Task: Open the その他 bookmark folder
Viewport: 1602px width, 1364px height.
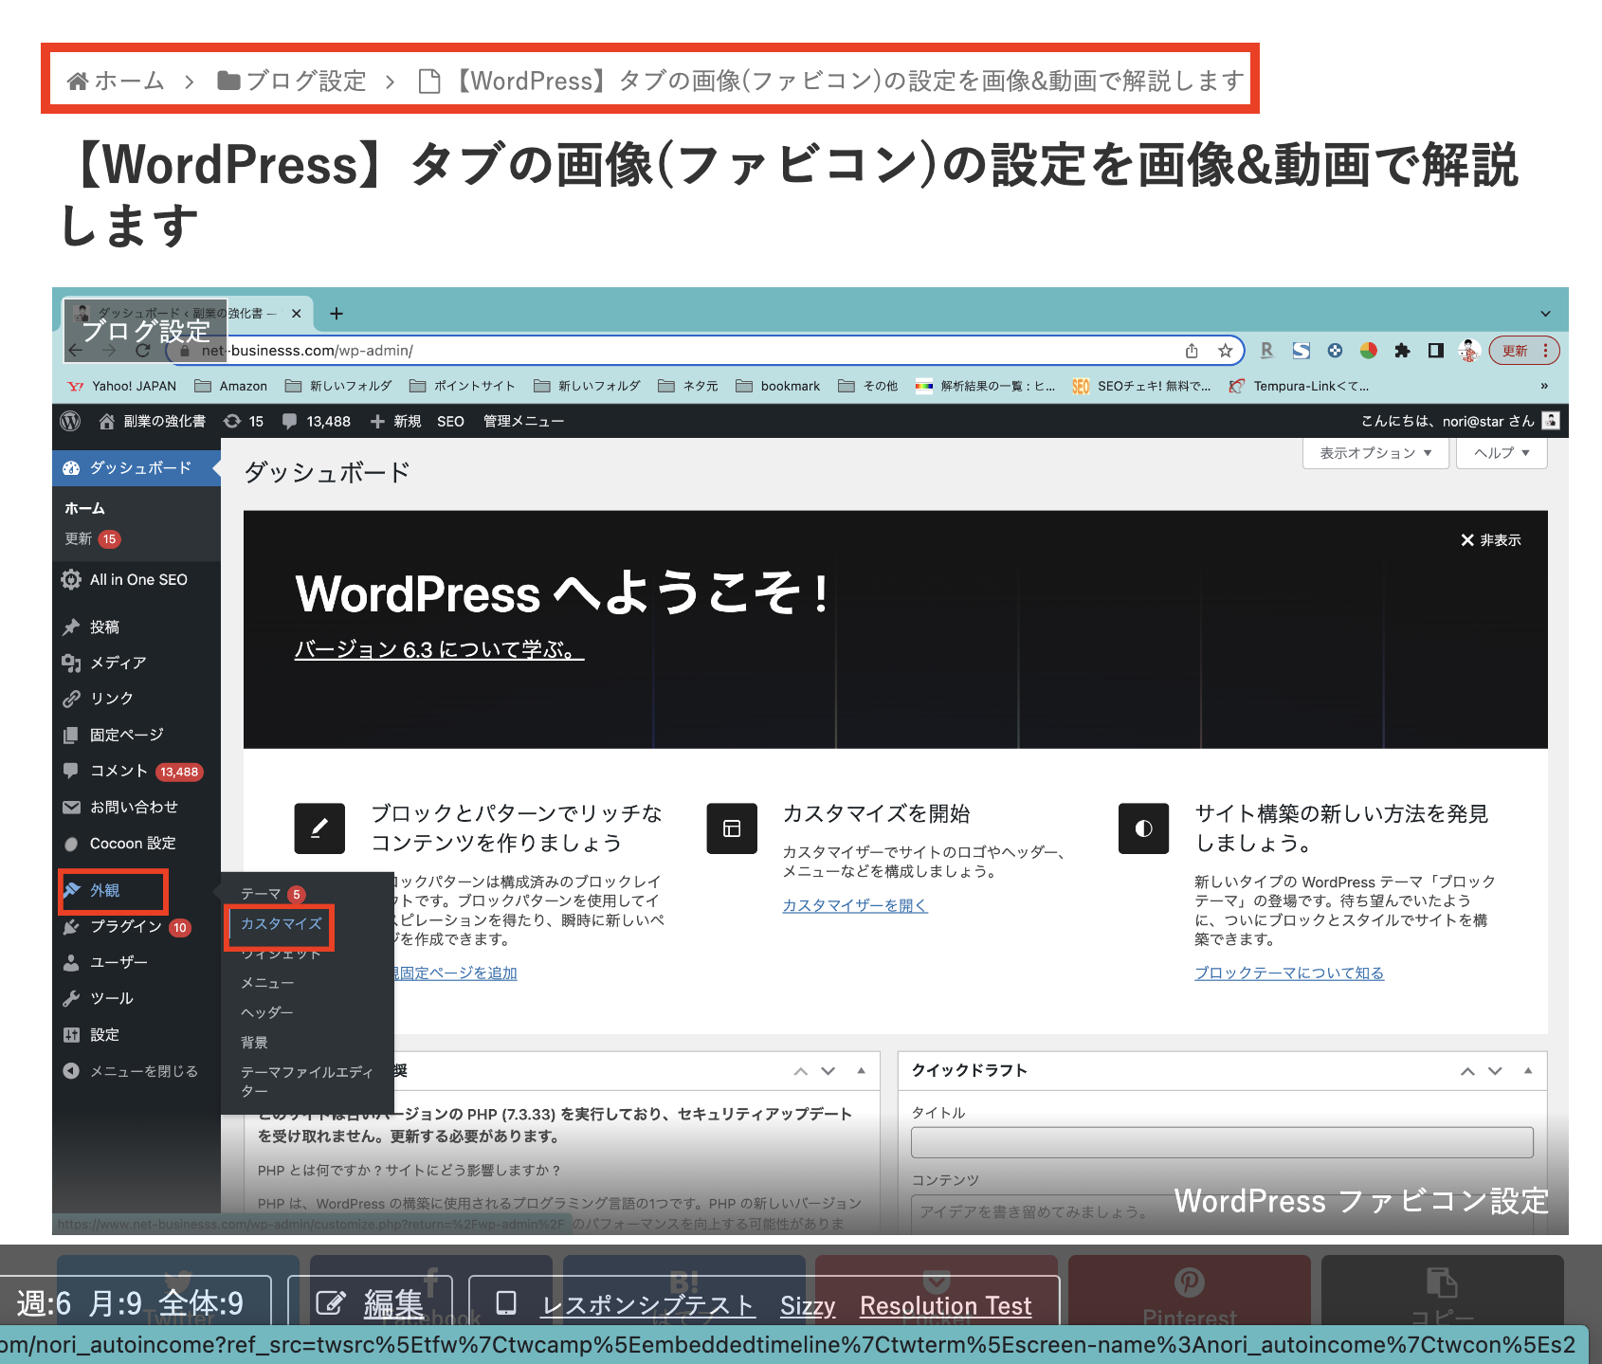Action: pos(868,386)
